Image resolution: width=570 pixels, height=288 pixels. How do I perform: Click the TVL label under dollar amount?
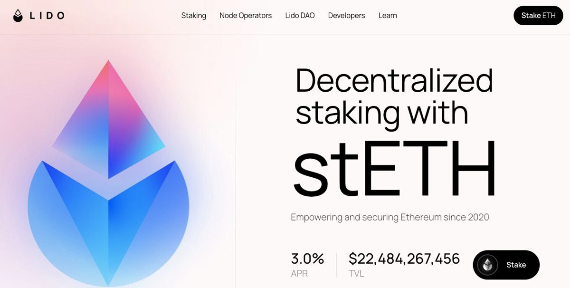[356, 274]
